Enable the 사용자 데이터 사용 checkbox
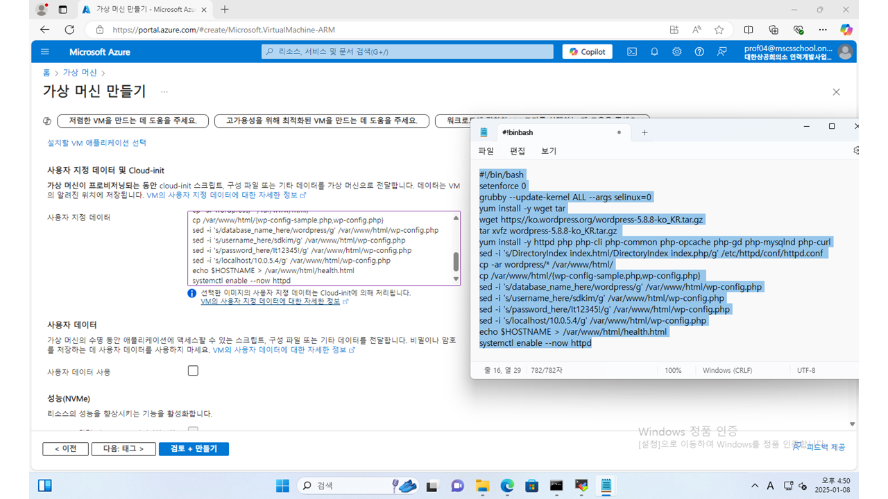Viewport: 888px width, 499px height. coord(193,371)
